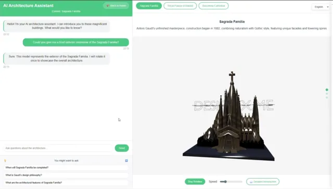This screenshot has height=189, width=333.
Task: Ask 'What are the architectural features' suggestion
Action: (x=66, y=182)
